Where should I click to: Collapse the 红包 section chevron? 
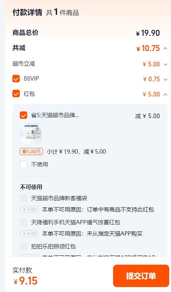click(x=165, y=94)
